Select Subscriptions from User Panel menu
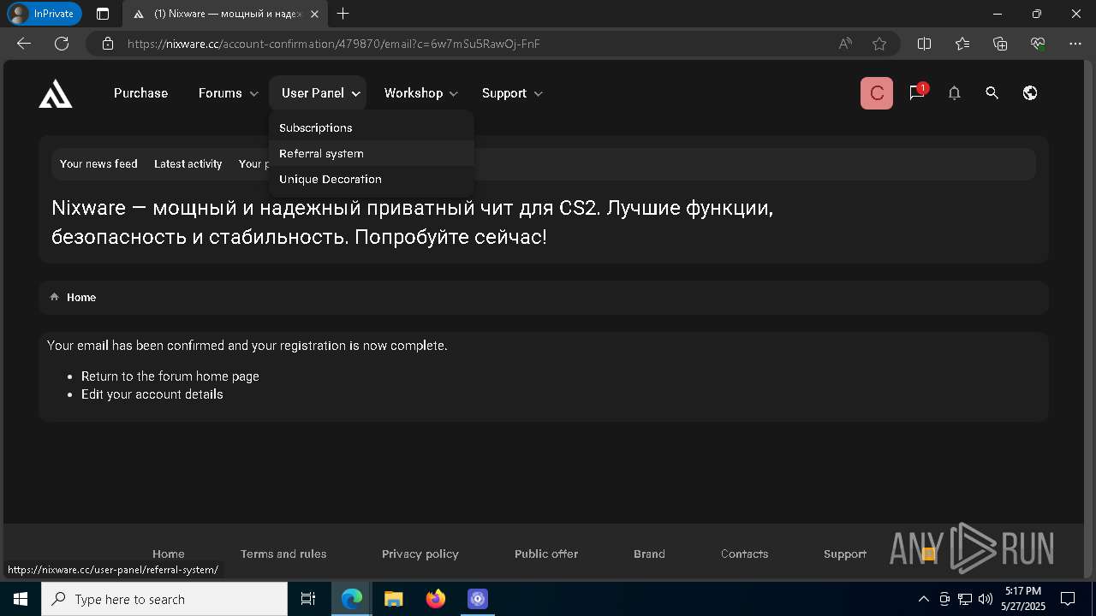Screen dimensions: 1096x616 coord(371,127)
